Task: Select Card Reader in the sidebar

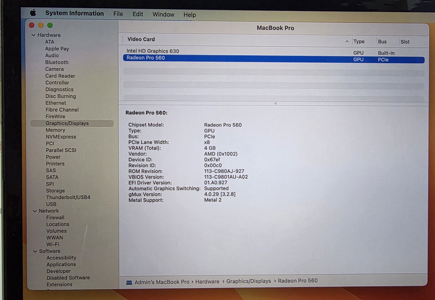Action: (x=60, y=76)
